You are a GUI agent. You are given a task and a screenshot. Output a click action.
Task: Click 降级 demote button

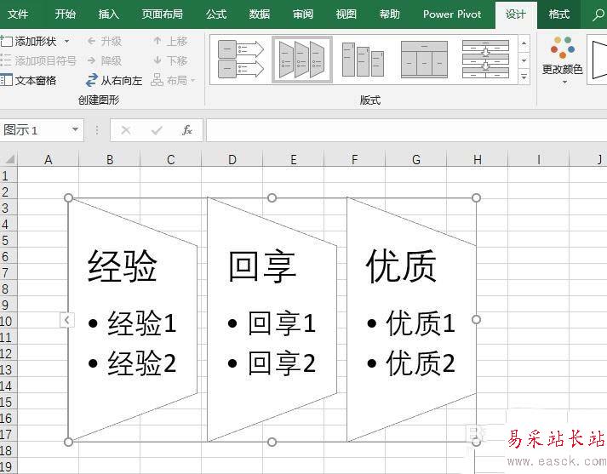tap(105, 60)
